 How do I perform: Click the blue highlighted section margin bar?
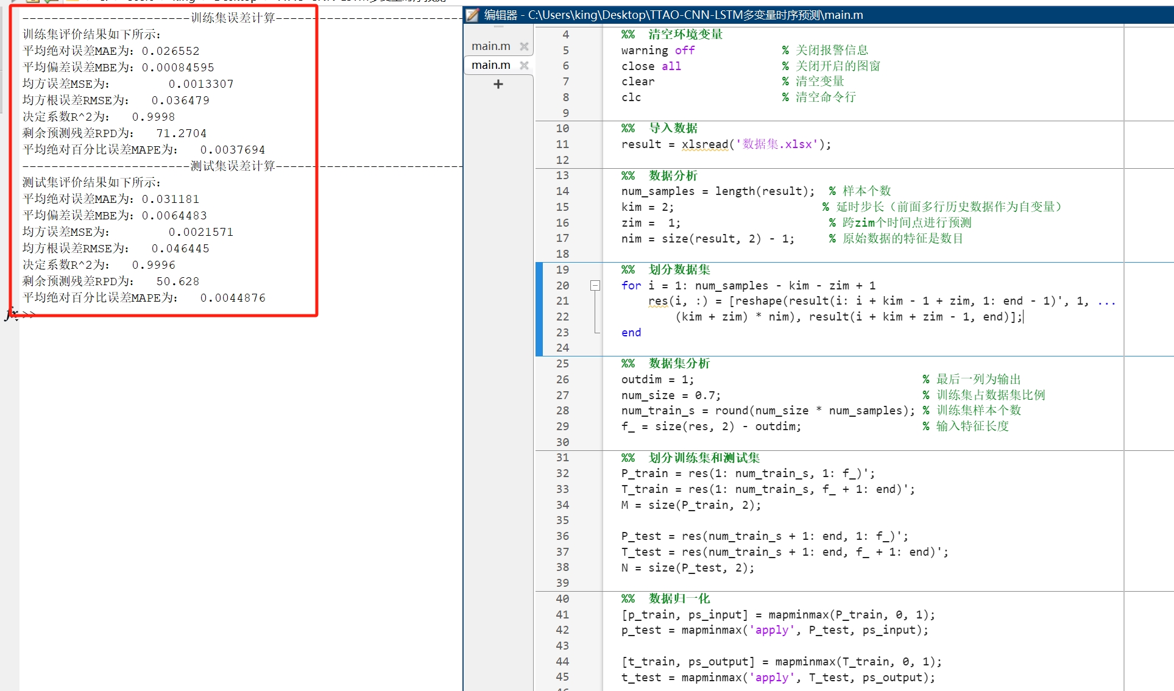click(539, 309)
